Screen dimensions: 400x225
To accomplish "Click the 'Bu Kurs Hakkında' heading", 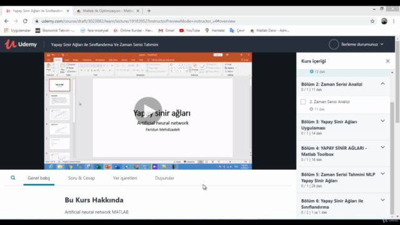I will (x=94, y=200).
